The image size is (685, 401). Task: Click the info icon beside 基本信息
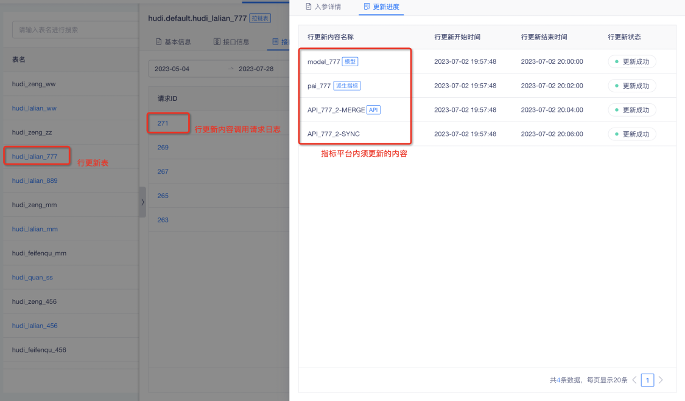coord(158,42)
